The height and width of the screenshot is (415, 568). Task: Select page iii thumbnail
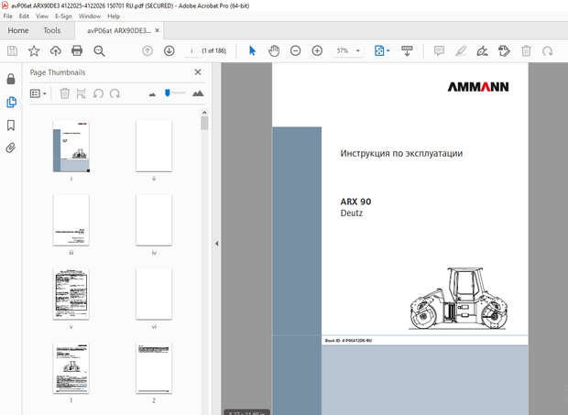coord(71,220)
